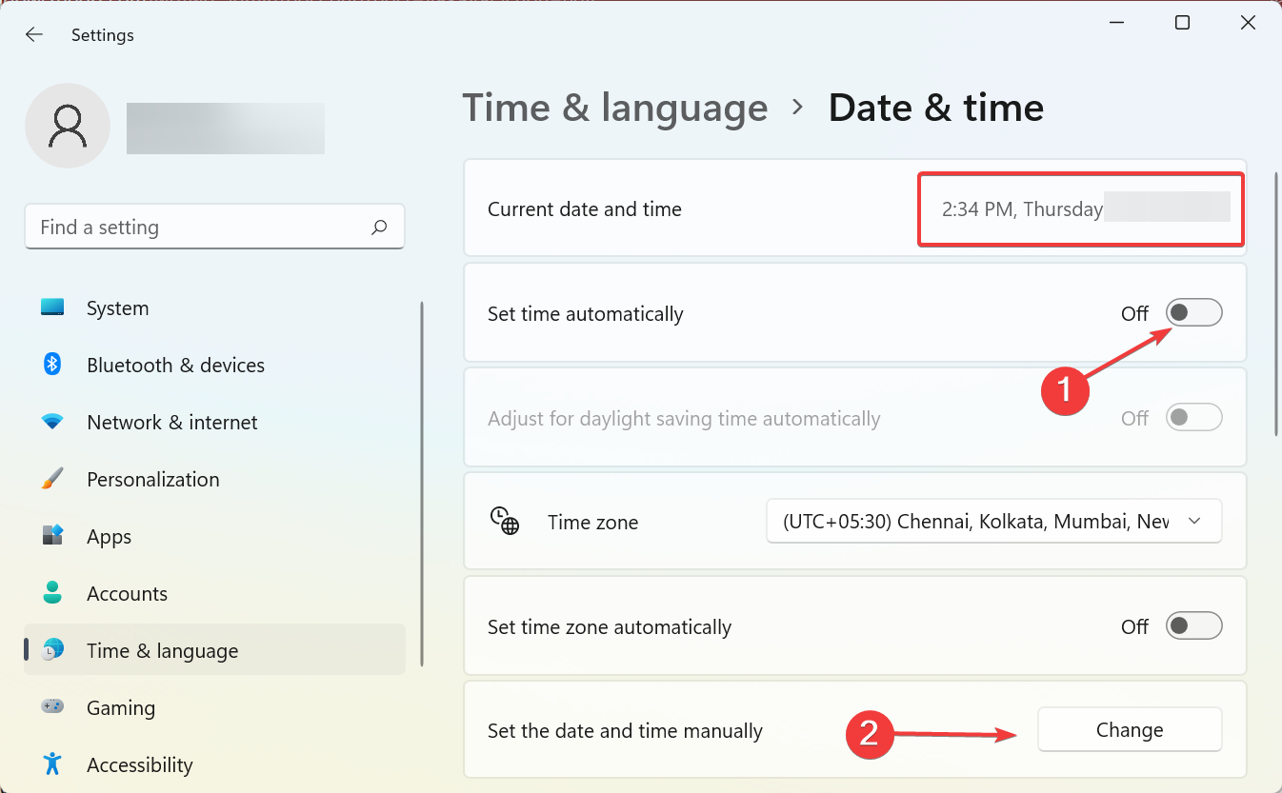Toggle Adjust for daylight saving time switch
The width and height of the screenshot is (1282, 793).
(x=1194, y=417)
